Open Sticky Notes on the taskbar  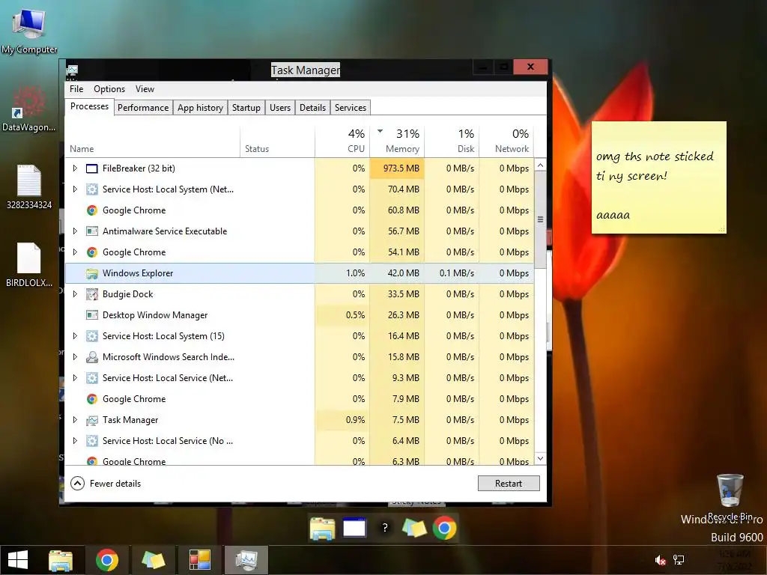pyautogui.click(x=154, y=560)
